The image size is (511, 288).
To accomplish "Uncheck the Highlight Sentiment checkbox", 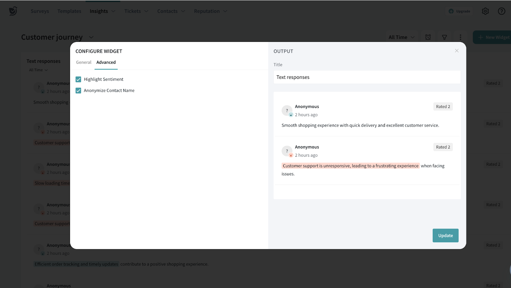I will coord(78,79).
